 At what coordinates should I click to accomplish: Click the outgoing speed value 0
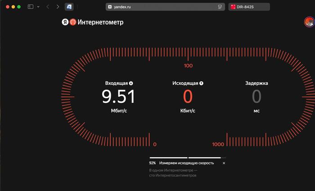[x=188, y=97]
